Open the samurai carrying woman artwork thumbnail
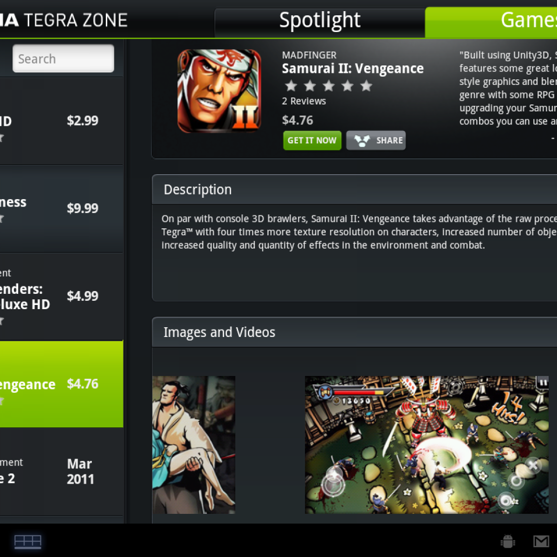557x557 pixels. click(194, 445)
